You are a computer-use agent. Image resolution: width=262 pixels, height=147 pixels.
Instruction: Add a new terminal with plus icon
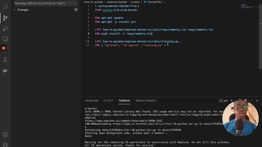pos(231,100)
